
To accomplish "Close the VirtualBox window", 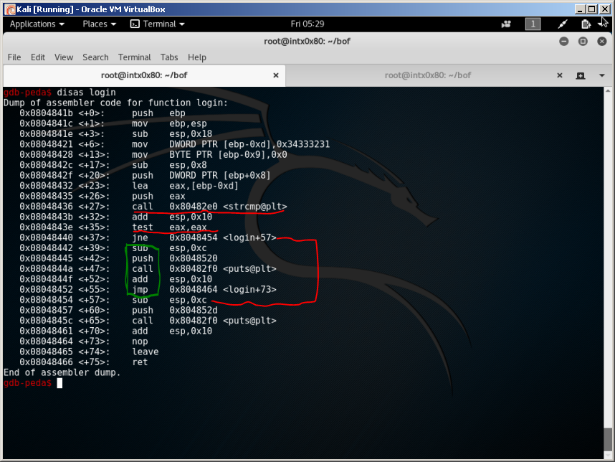I will point(605,9).
